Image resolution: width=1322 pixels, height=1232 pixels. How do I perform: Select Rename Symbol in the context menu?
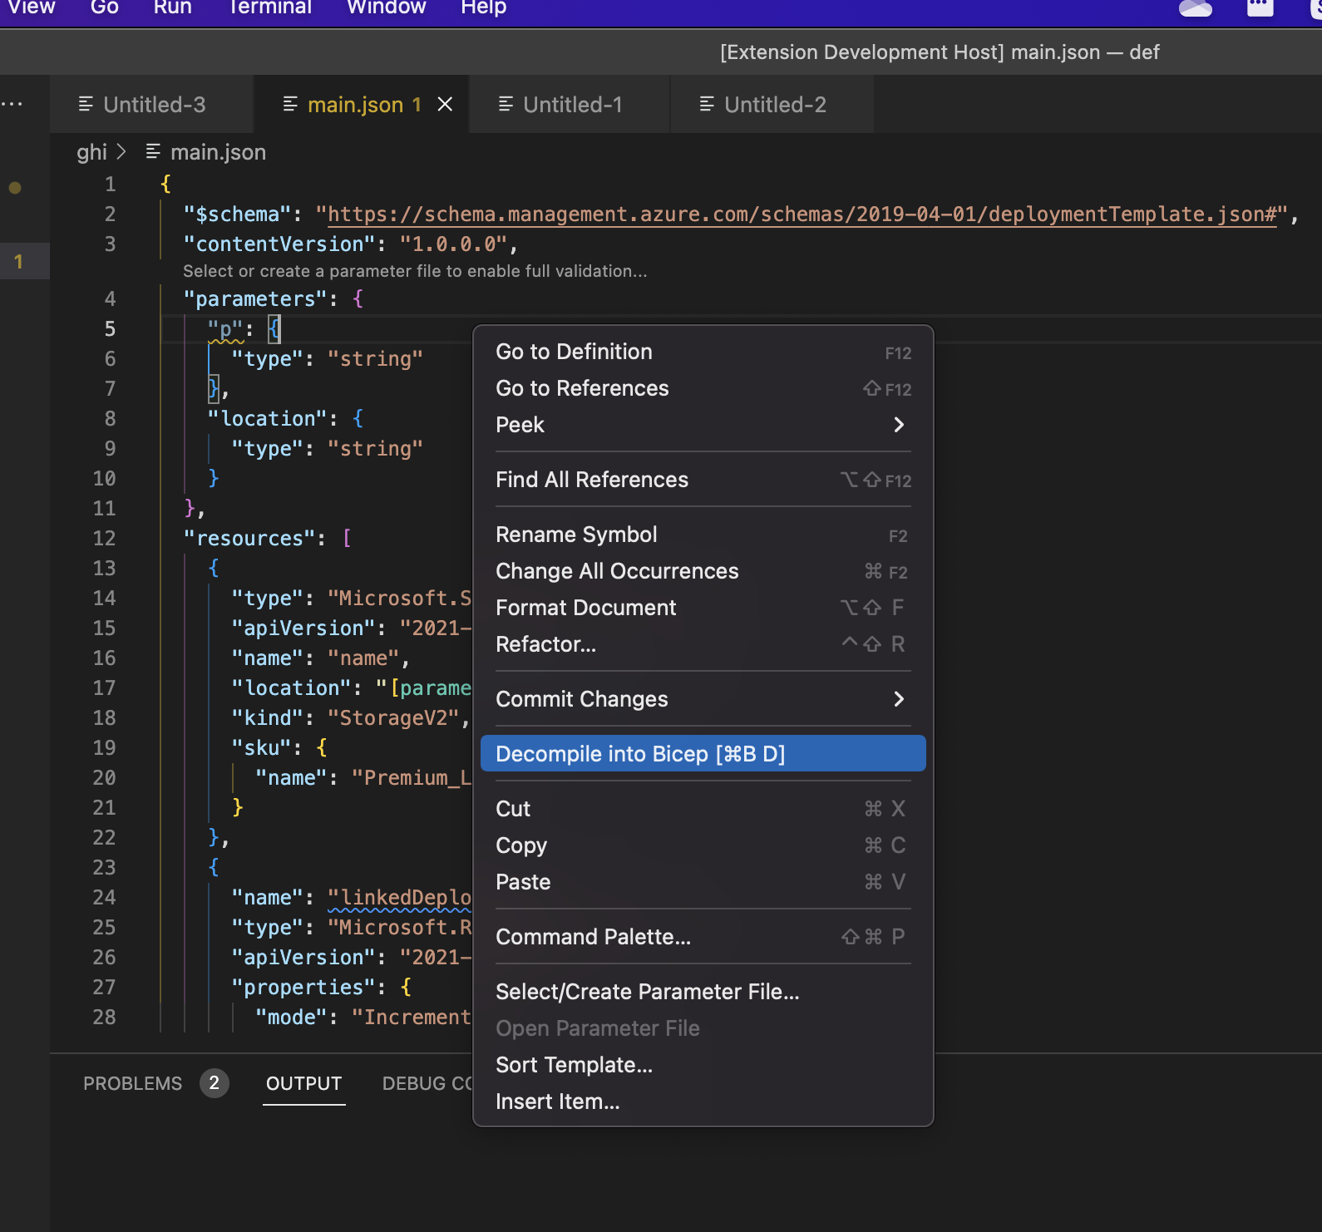[x=576, y=535]
